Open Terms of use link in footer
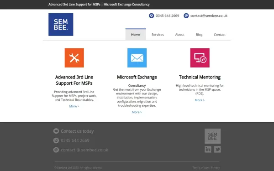The image size is (274, 171). (x=200, y=168)
